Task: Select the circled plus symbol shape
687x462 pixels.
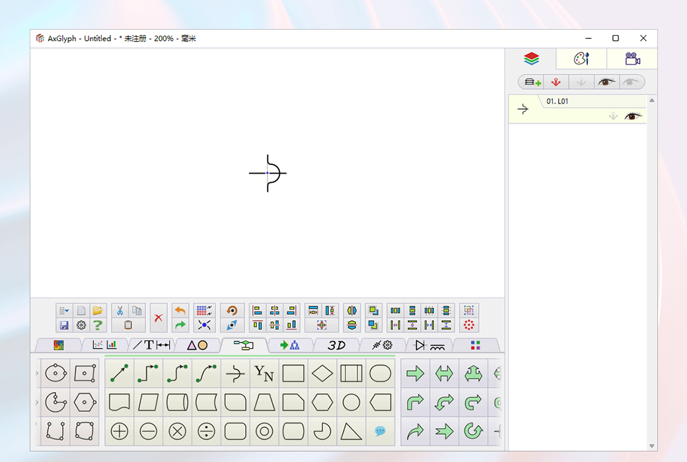Action: click(x=120, y=431)
